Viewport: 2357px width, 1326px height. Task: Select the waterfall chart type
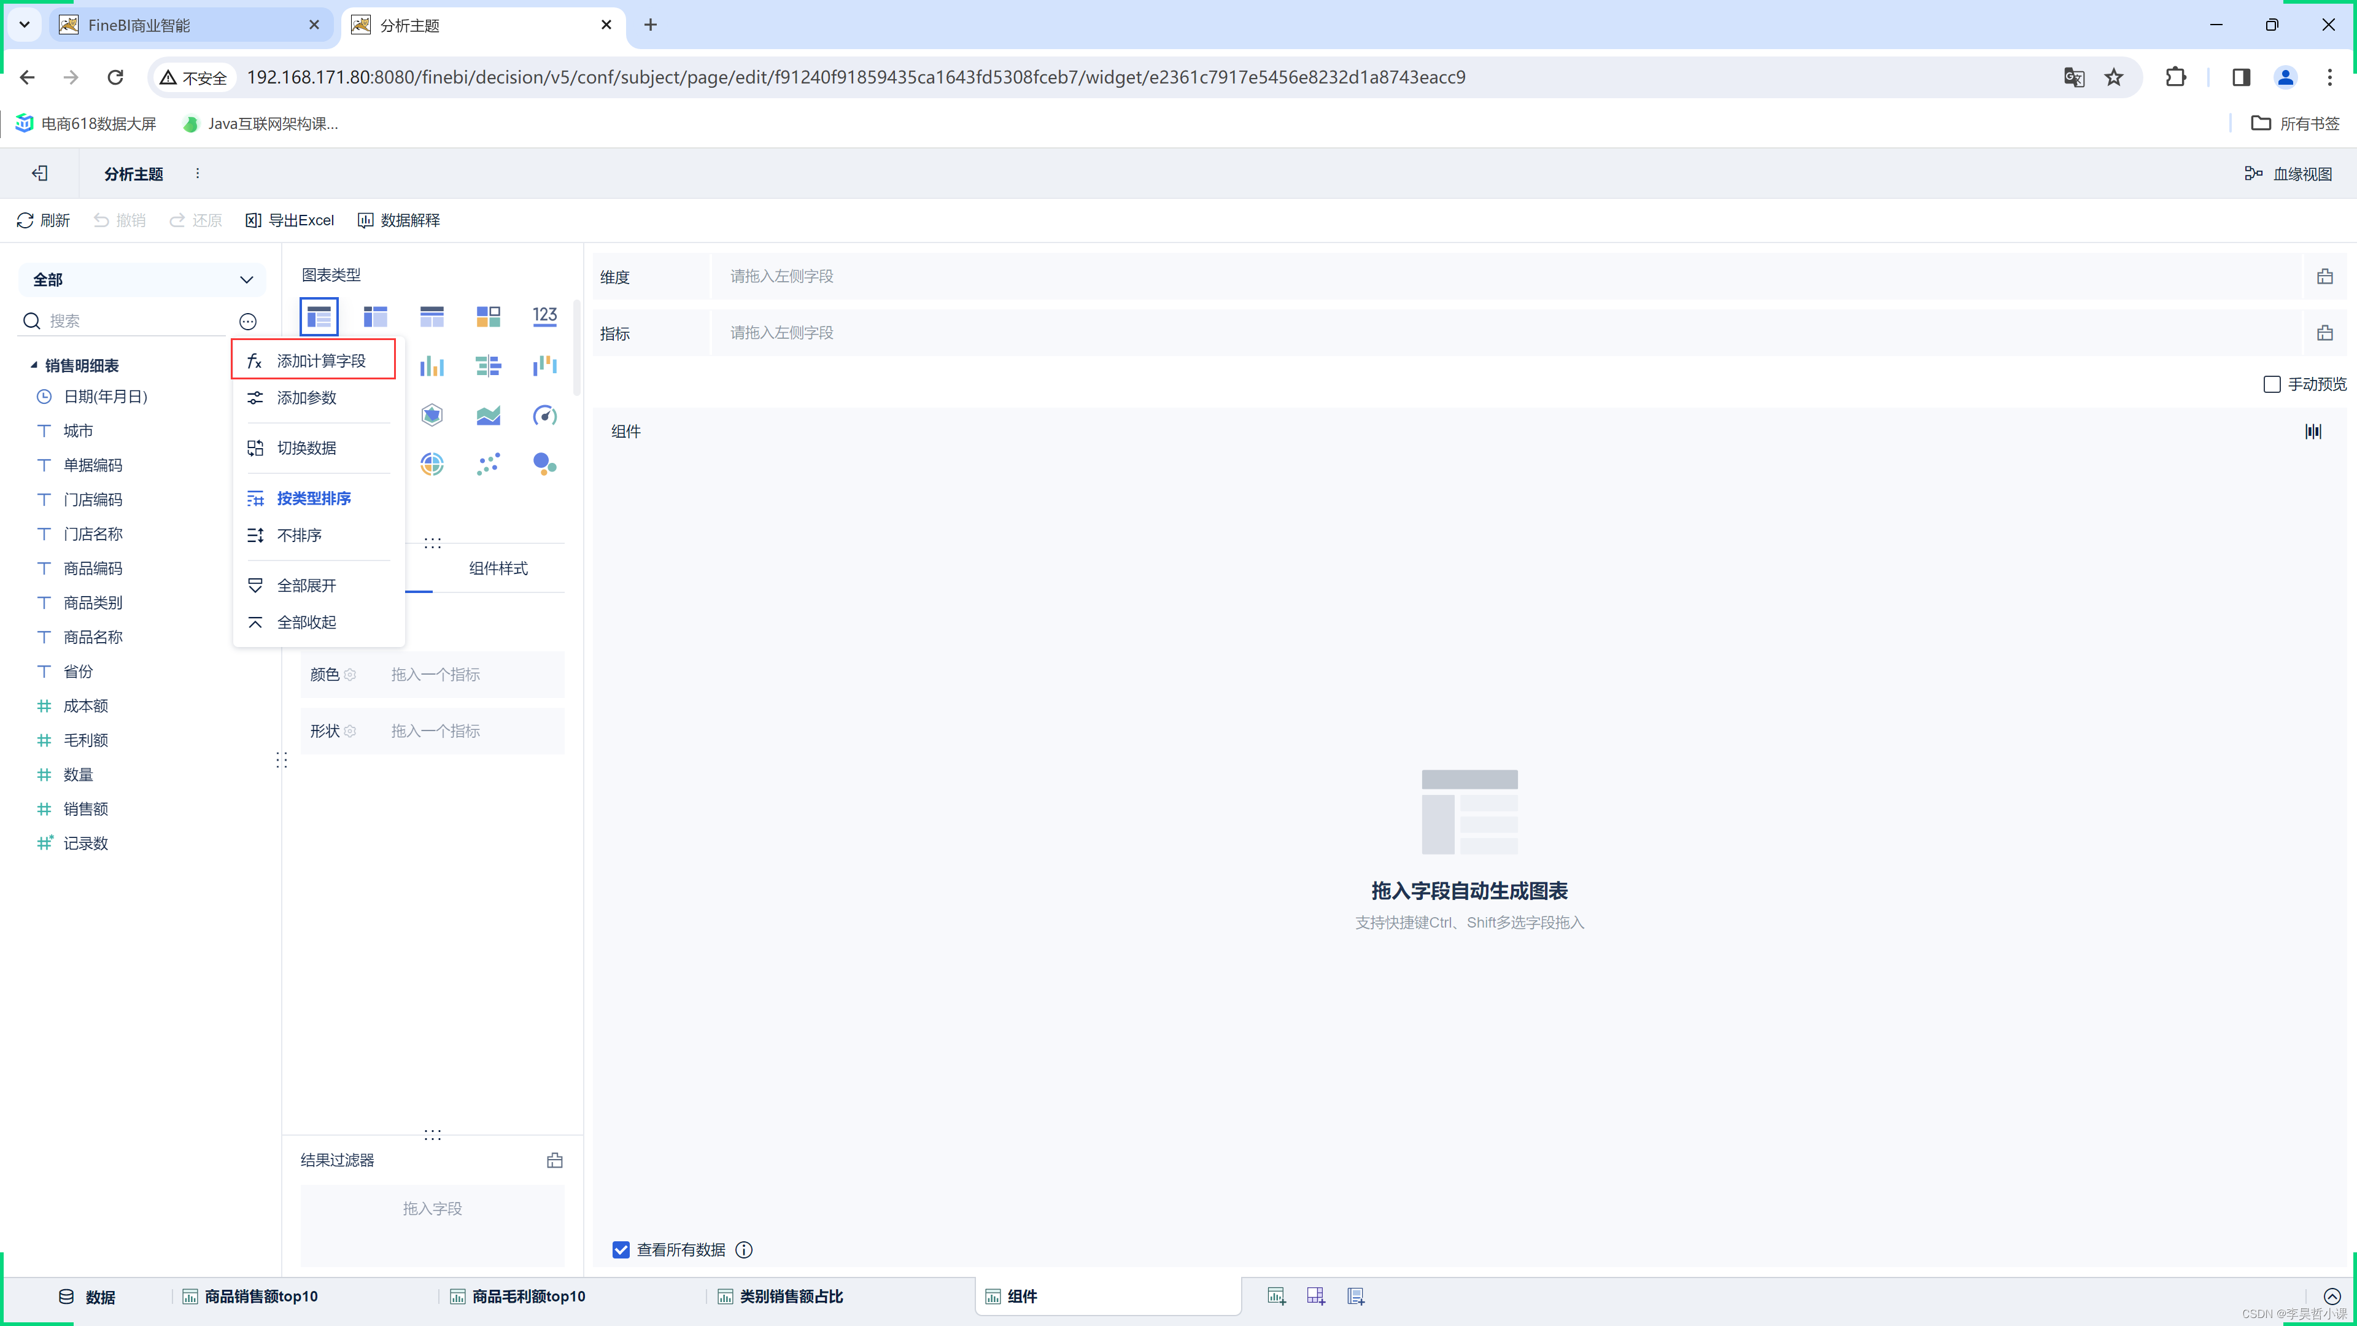(544, 367)
